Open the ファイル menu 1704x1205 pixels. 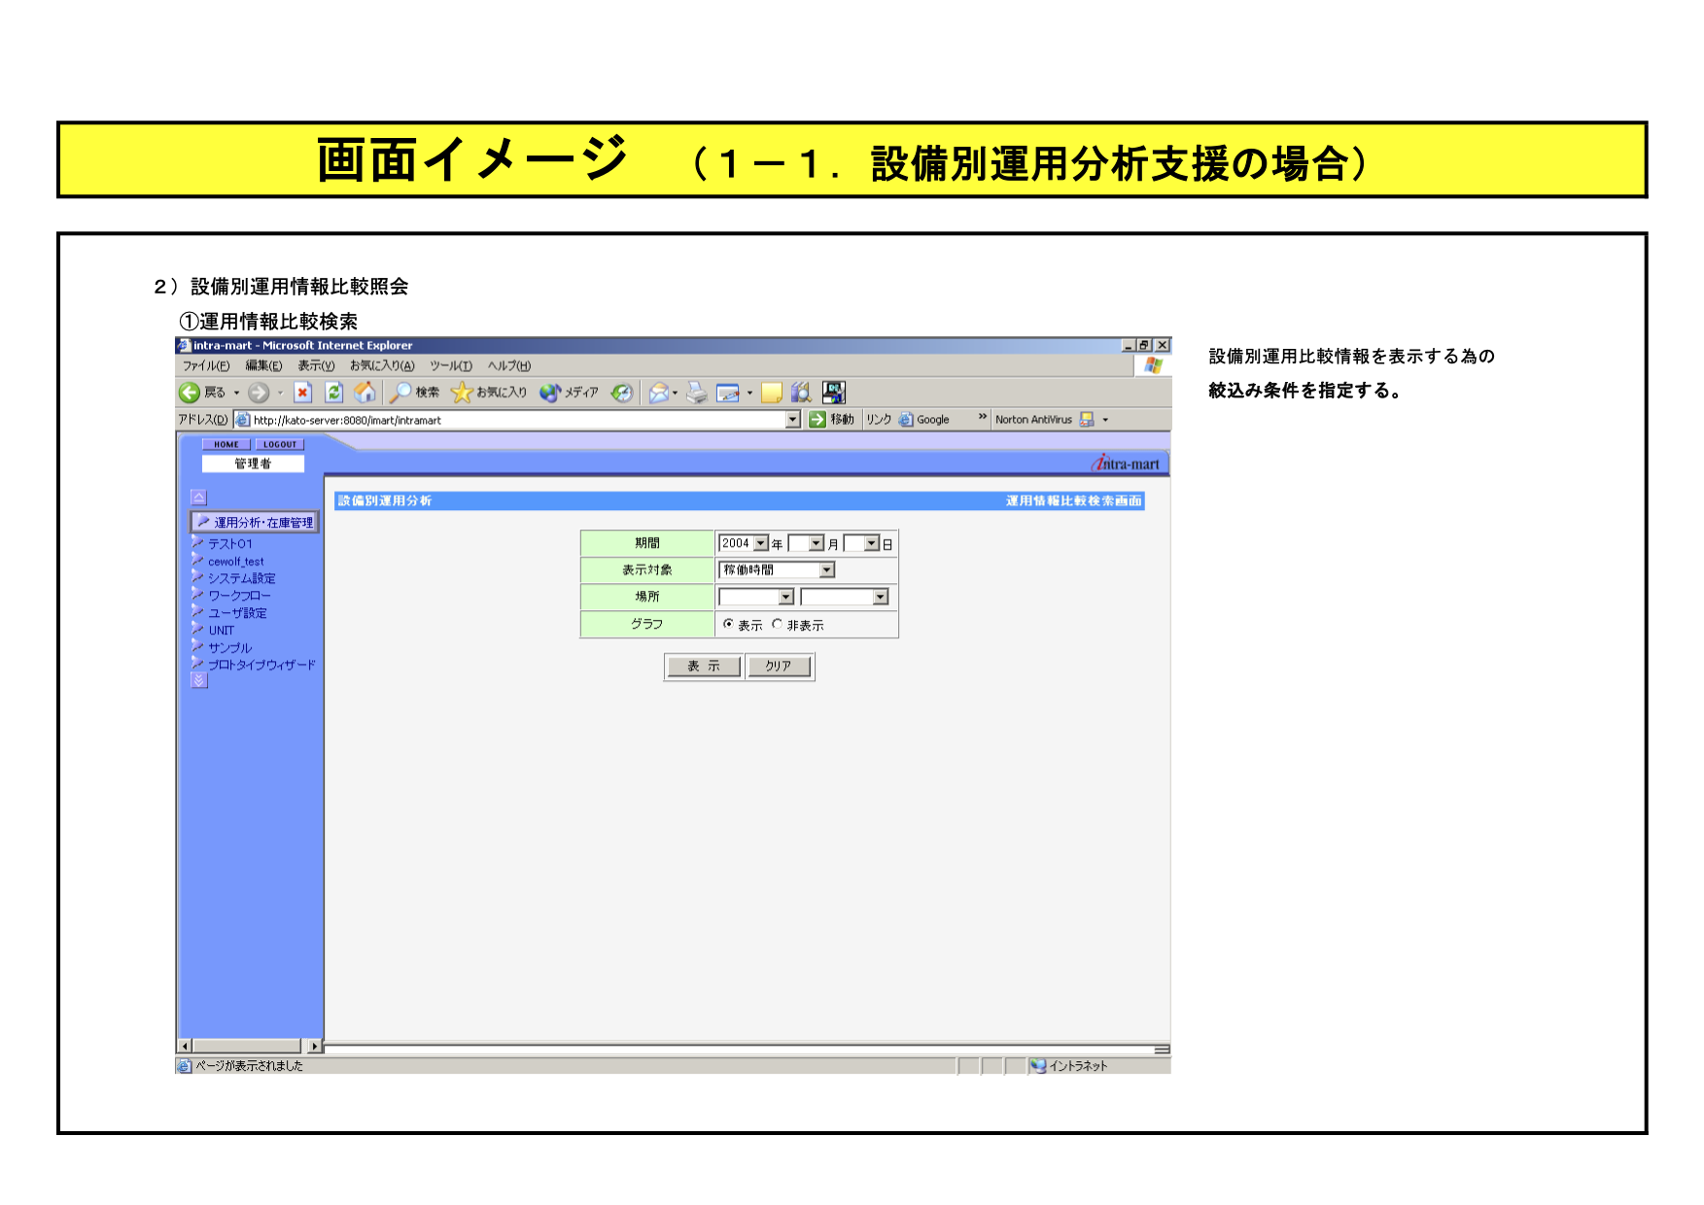(206, 366)
